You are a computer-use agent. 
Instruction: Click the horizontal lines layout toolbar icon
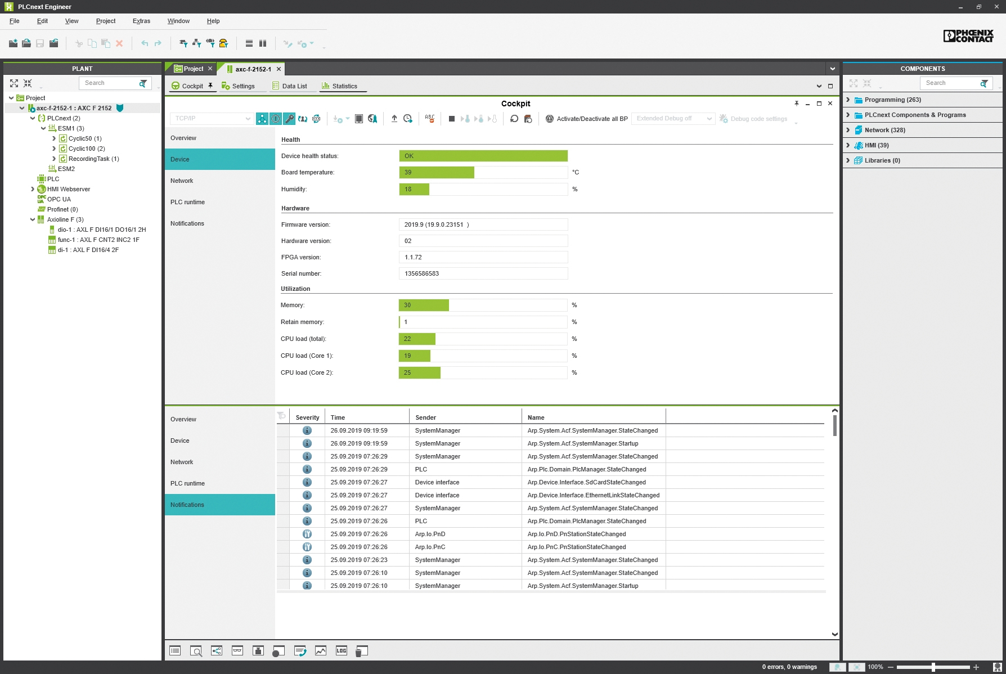pos(249,43)
